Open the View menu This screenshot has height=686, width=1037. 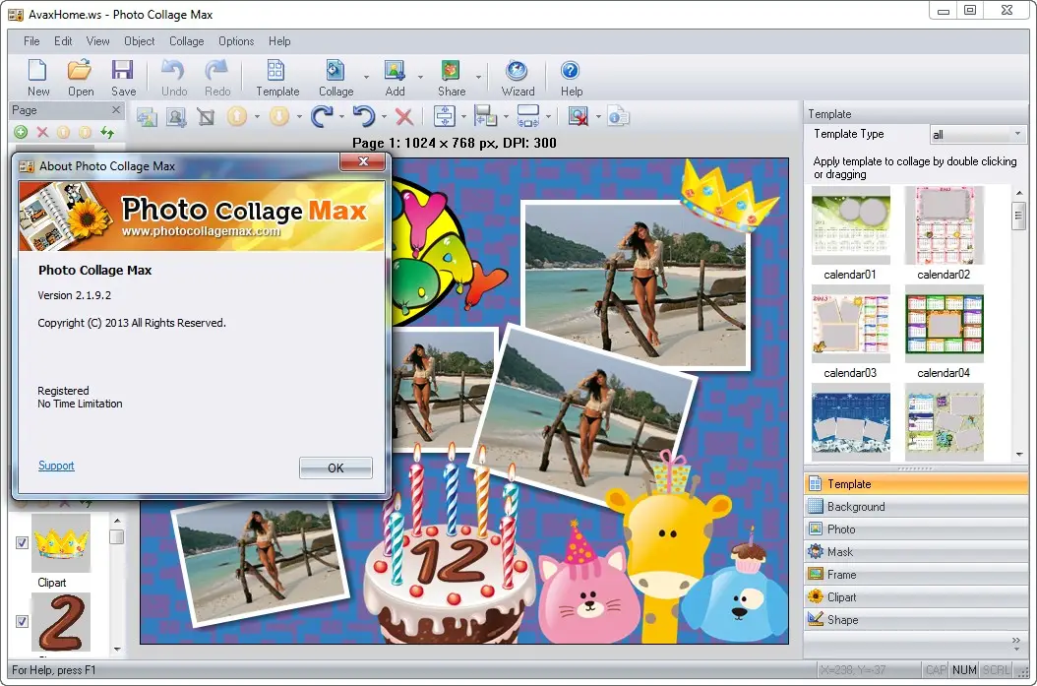[97, 41]
